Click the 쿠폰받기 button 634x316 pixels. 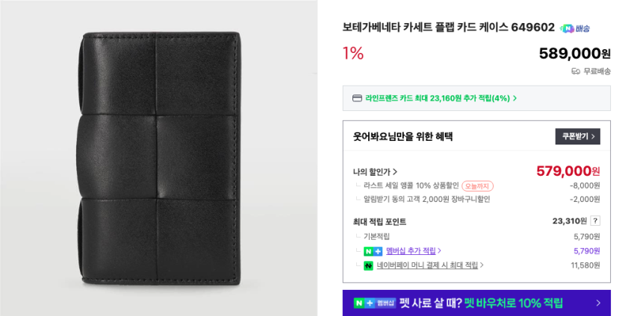[x=577, y=136]
